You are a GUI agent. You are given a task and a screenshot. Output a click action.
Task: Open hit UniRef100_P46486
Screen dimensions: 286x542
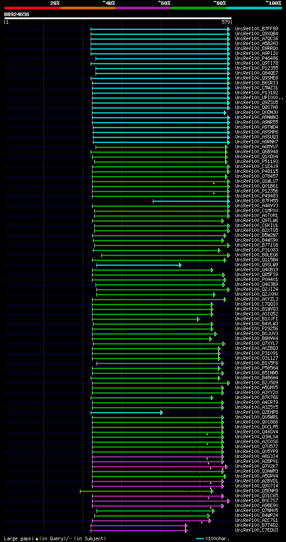pos(257,59)
